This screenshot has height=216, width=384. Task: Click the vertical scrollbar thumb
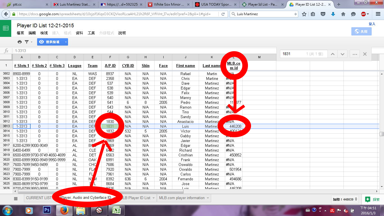point(381,134)
